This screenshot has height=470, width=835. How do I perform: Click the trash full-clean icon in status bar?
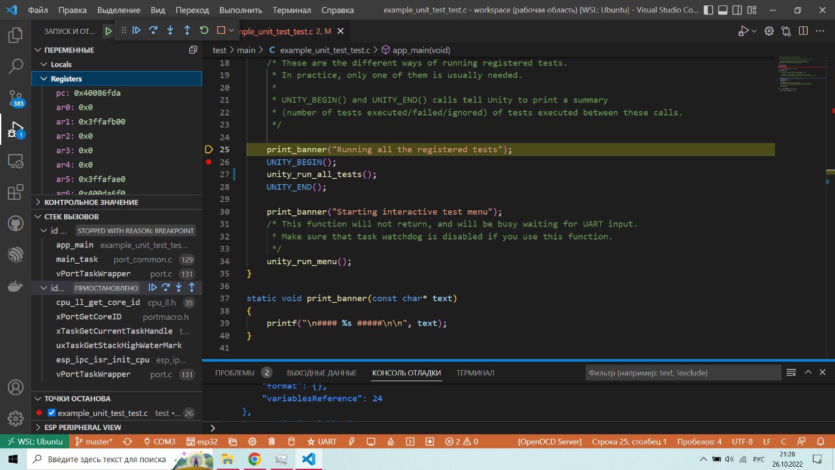(x=272, y=442)
